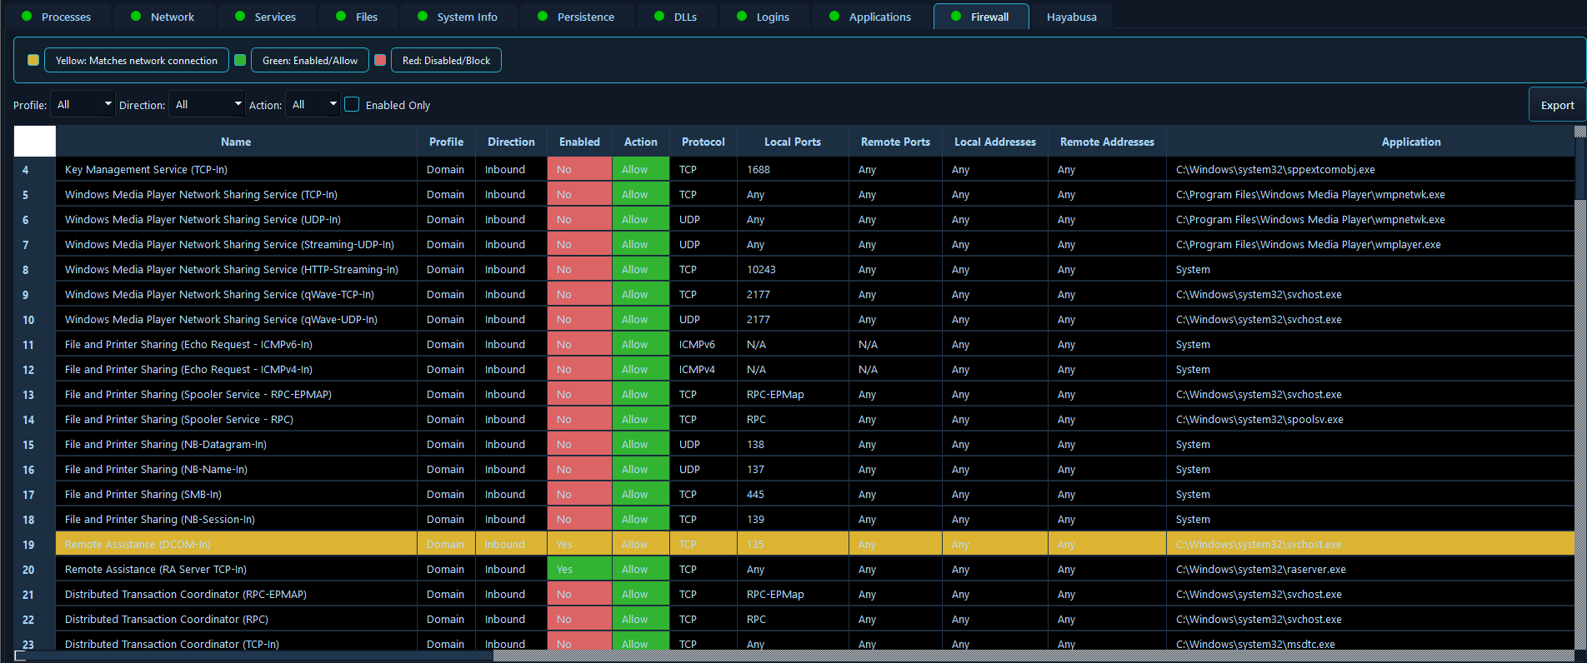
Task: Click the green dot on System Info tab
Action: tap(423, 17)
